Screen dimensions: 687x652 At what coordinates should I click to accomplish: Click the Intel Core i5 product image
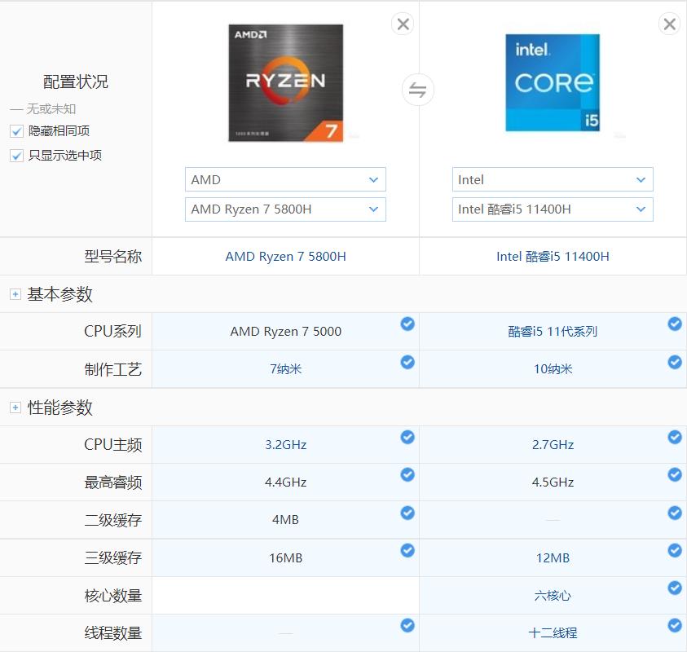tap(553, 81)
